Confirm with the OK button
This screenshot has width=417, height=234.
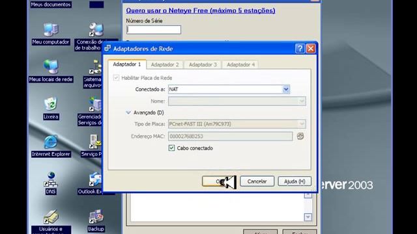[219, 181]
